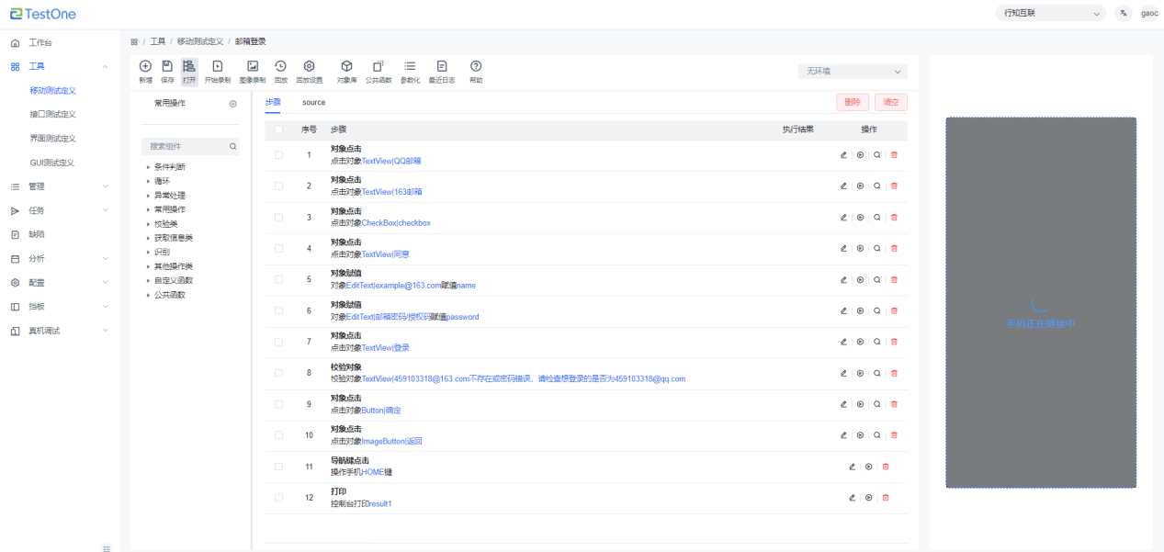Check the checkbox for step 9
1164x552 pixels.
pyautogui.click(x=278, y=404)
